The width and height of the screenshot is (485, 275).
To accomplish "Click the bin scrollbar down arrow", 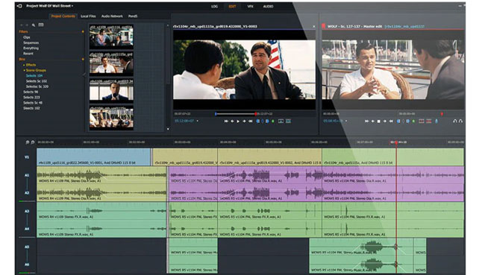I will pyautogui.click(x=168, y=129).
